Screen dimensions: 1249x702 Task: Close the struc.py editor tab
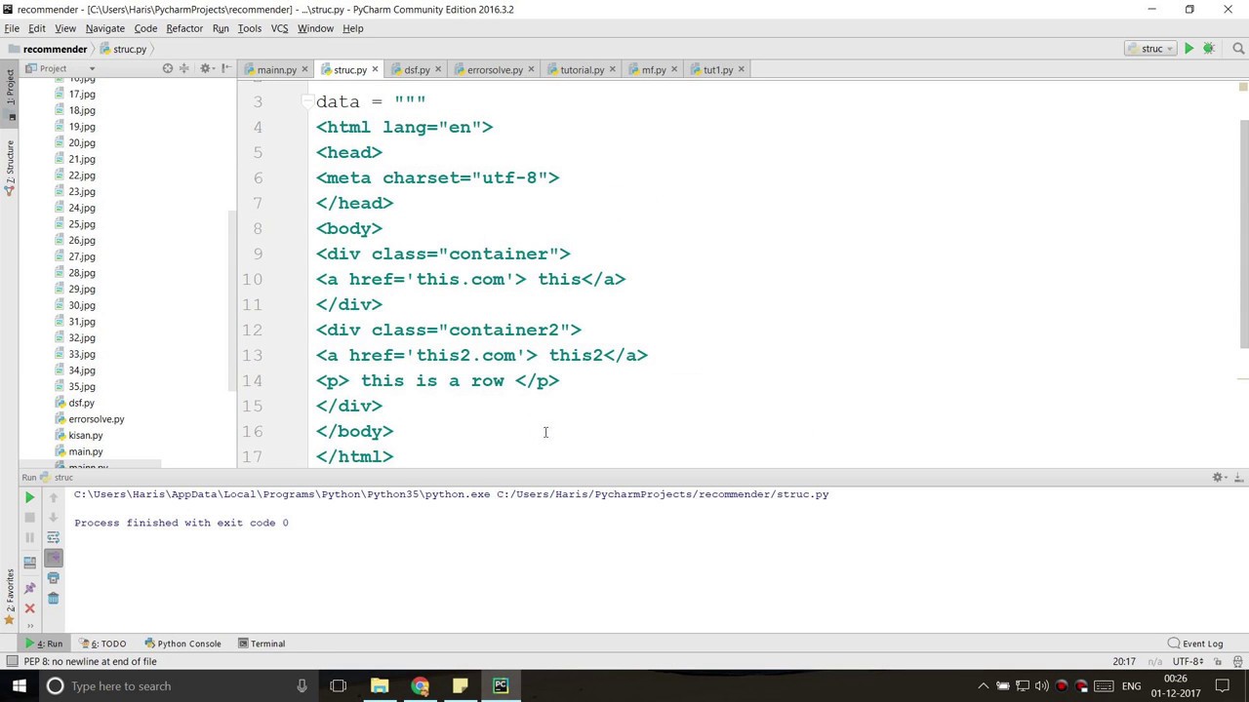(375, 69)
